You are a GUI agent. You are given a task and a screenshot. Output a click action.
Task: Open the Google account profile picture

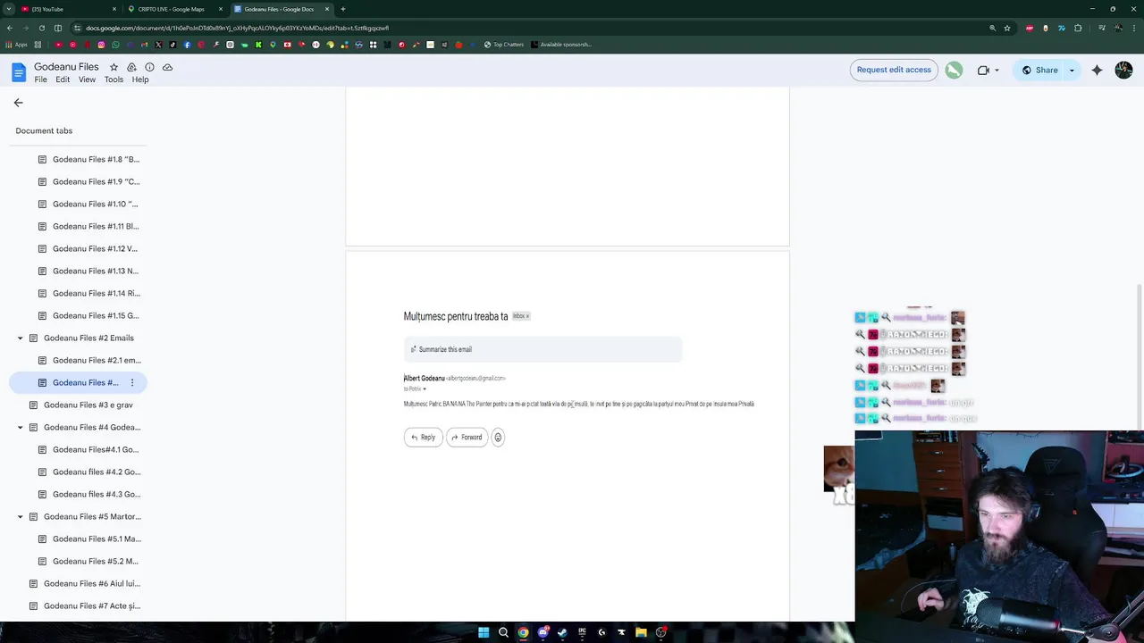pyautogui.click(x=1124, y=71)
